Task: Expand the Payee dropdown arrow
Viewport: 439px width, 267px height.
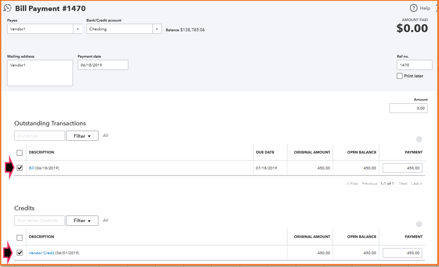Action: pyautogui.click(x=78, y=29)
